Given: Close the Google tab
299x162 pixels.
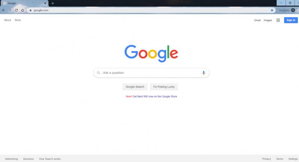Looking at the screenshot, I should 45,3.
